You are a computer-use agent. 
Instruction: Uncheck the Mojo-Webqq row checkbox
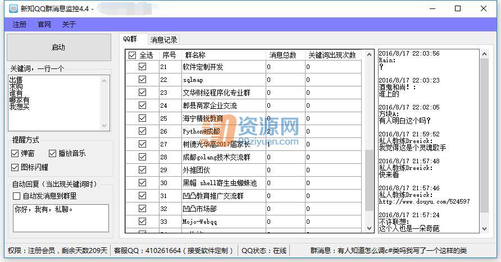click(x=143, y=222)
